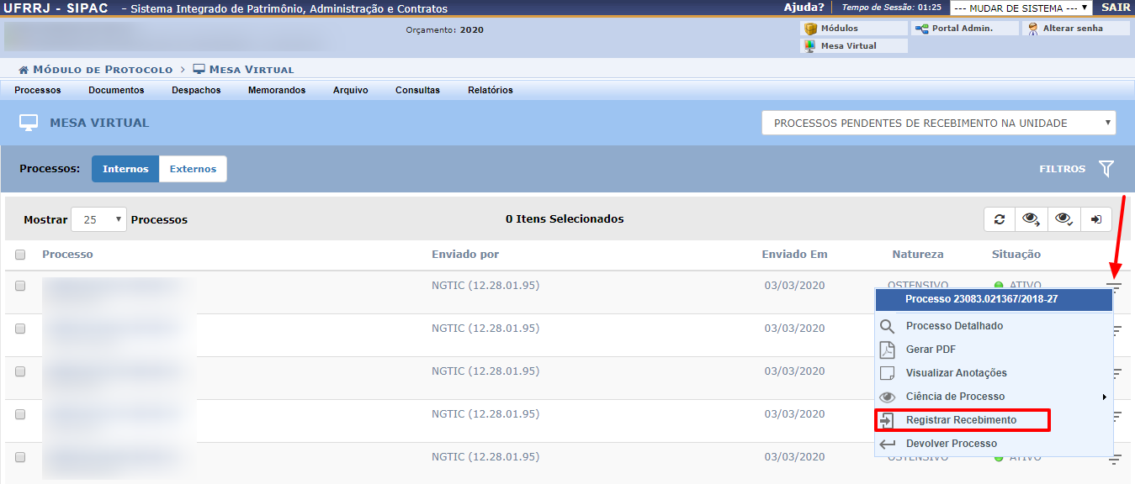
Task: Tick the checkbox of the third process row
Action: click(x=20, y=371)
